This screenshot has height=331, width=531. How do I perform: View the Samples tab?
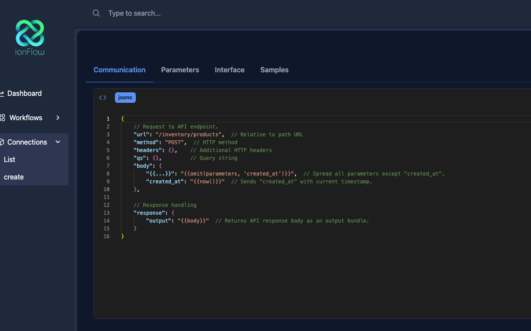(274, 70)
